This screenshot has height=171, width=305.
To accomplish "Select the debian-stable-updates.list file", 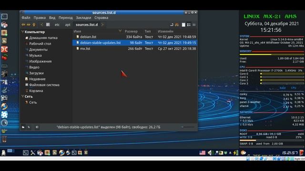I will [x=135, y=43].
